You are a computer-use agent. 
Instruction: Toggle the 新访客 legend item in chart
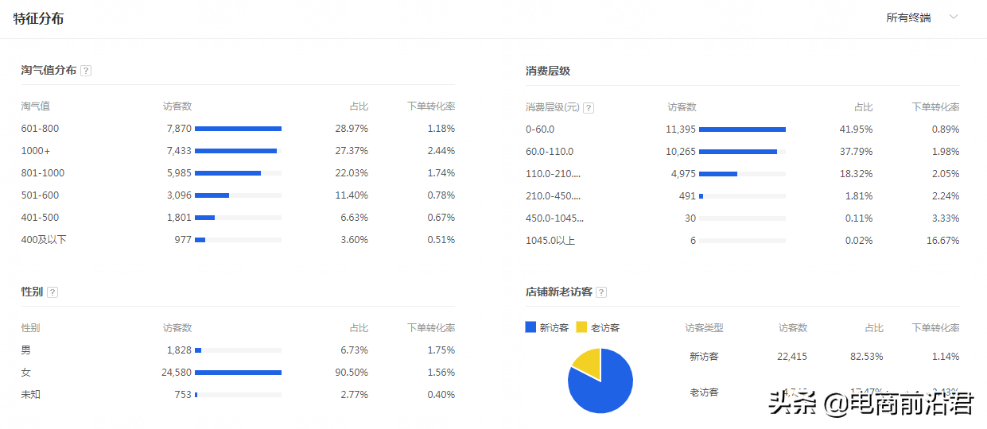[x=547, y=327]
